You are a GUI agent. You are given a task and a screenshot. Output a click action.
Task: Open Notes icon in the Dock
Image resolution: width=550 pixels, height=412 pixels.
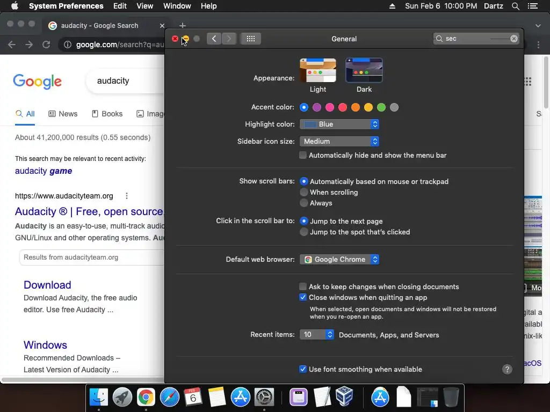216,397
